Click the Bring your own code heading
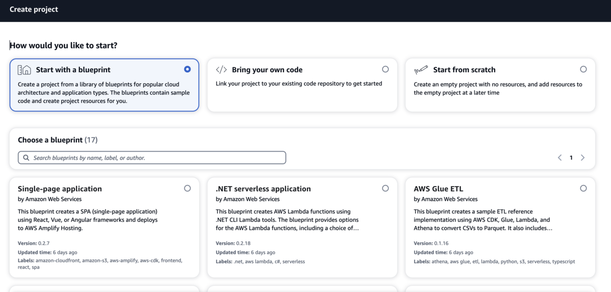The width and height of the screenshot is (611, 292). (x=267, y=70)
